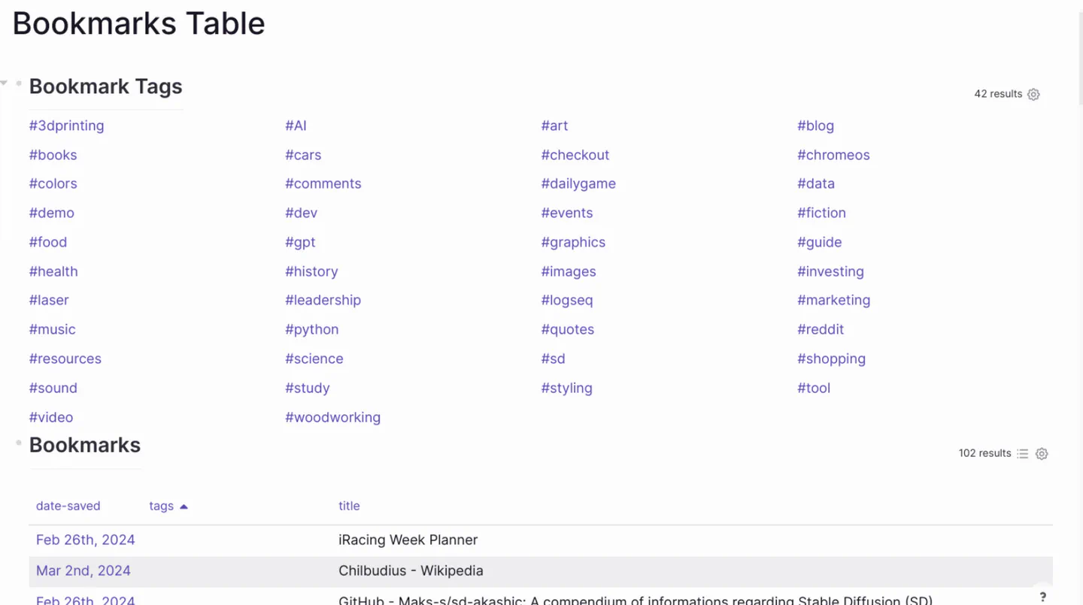Follow the #logseq tag

click(566, 300)
